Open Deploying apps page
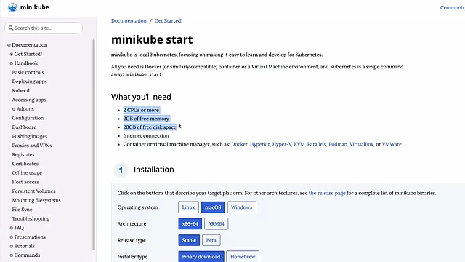 click(x=29, y=82)
